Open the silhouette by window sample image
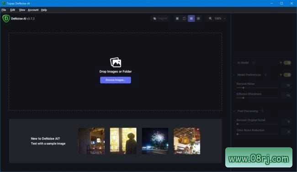This screenshot has height=172, width=297. coord(123,141)
